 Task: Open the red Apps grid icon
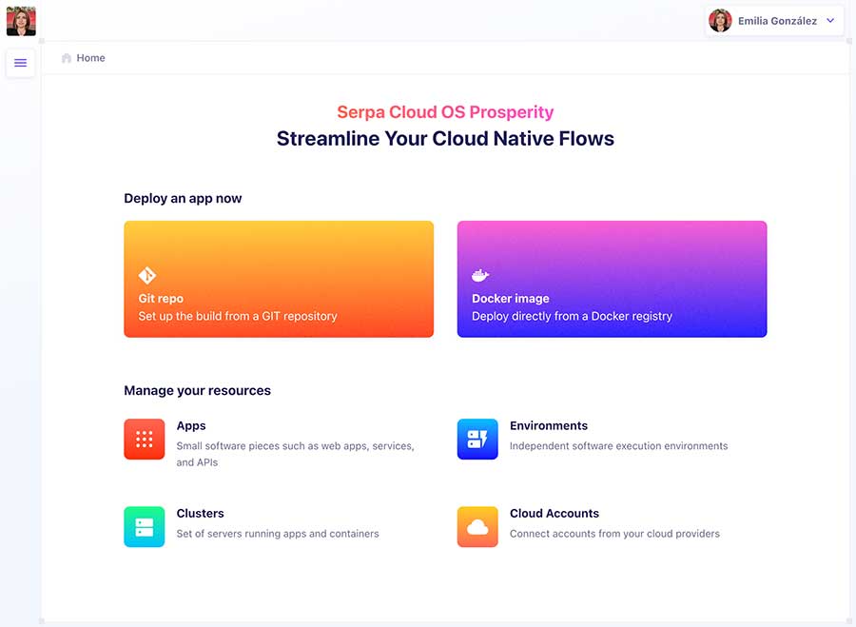click(145, 439)
